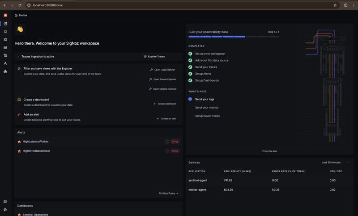Click the SigNoz logo in the sidebar
This screenshot has width=358, height=216.
tap(5, 15)
